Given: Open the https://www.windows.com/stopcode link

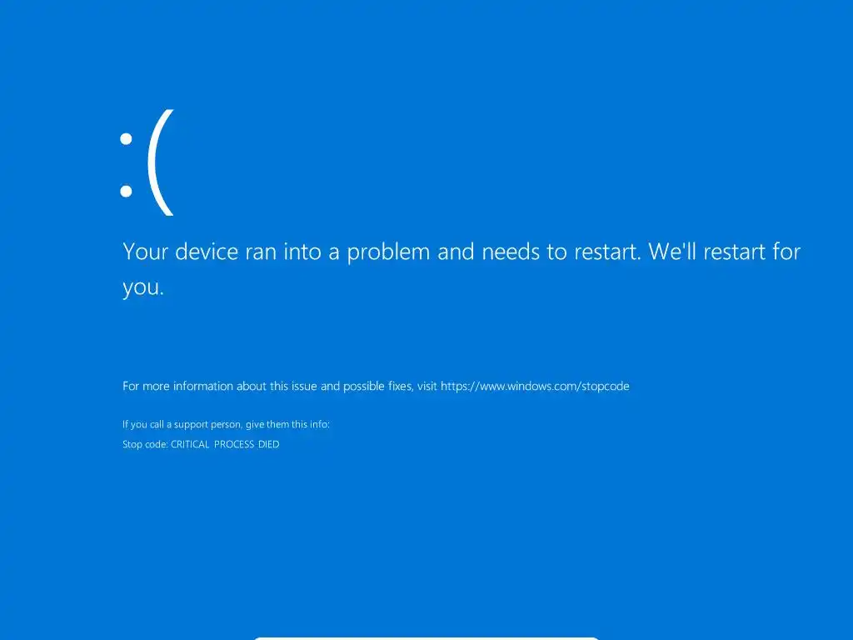Looking at the screenshot, I should 535,387.
